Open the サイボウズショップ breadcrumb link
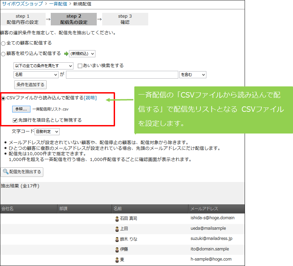The height and width of the screenshot is (266, 293). 22,4
